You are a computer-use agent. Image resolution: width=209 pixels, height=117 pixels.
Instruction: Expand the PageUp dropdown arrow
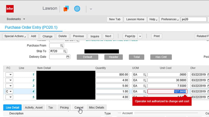point(140,36)
